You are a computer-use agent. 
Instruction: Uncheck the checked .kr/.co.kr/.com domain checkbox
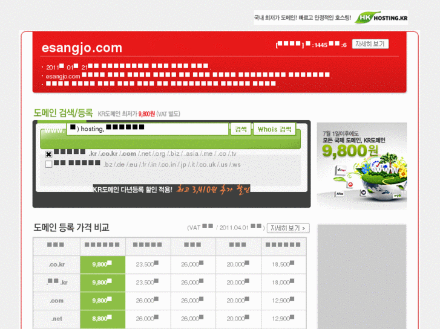48,154
